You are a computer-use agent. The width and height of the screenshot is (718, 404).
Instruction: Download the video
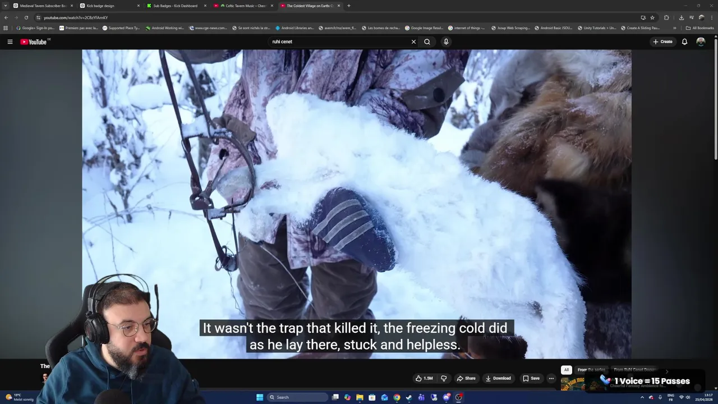[498, 378]
